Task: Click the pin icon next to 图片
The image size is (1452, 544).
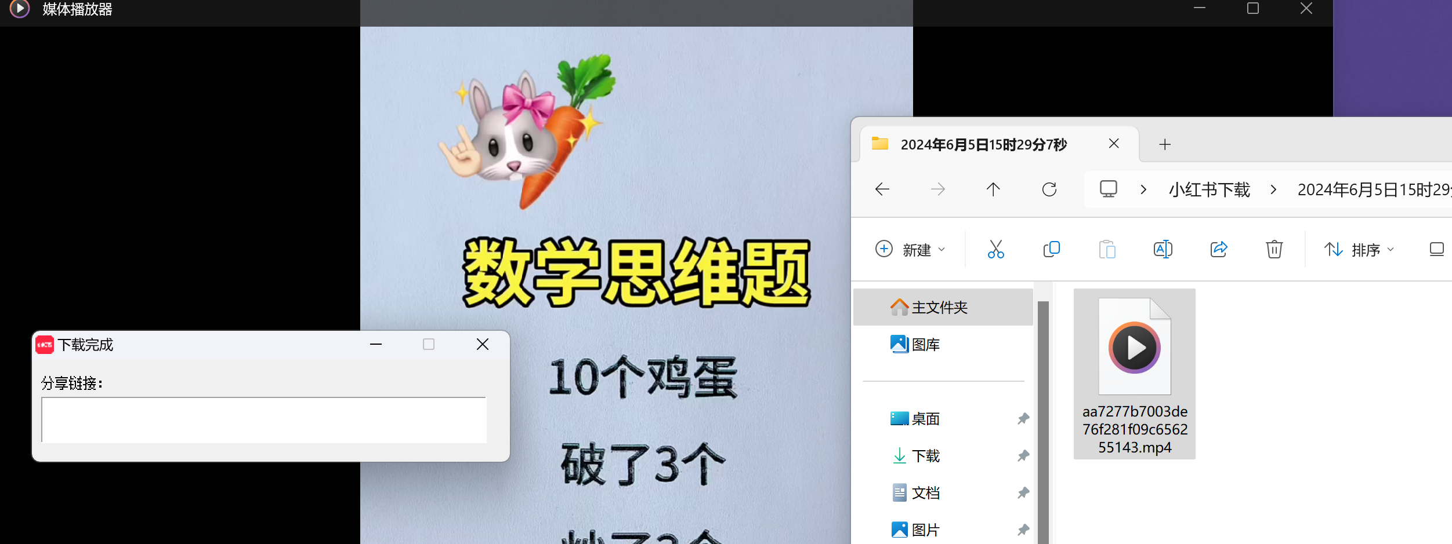Action: (x=1023, y=530)
